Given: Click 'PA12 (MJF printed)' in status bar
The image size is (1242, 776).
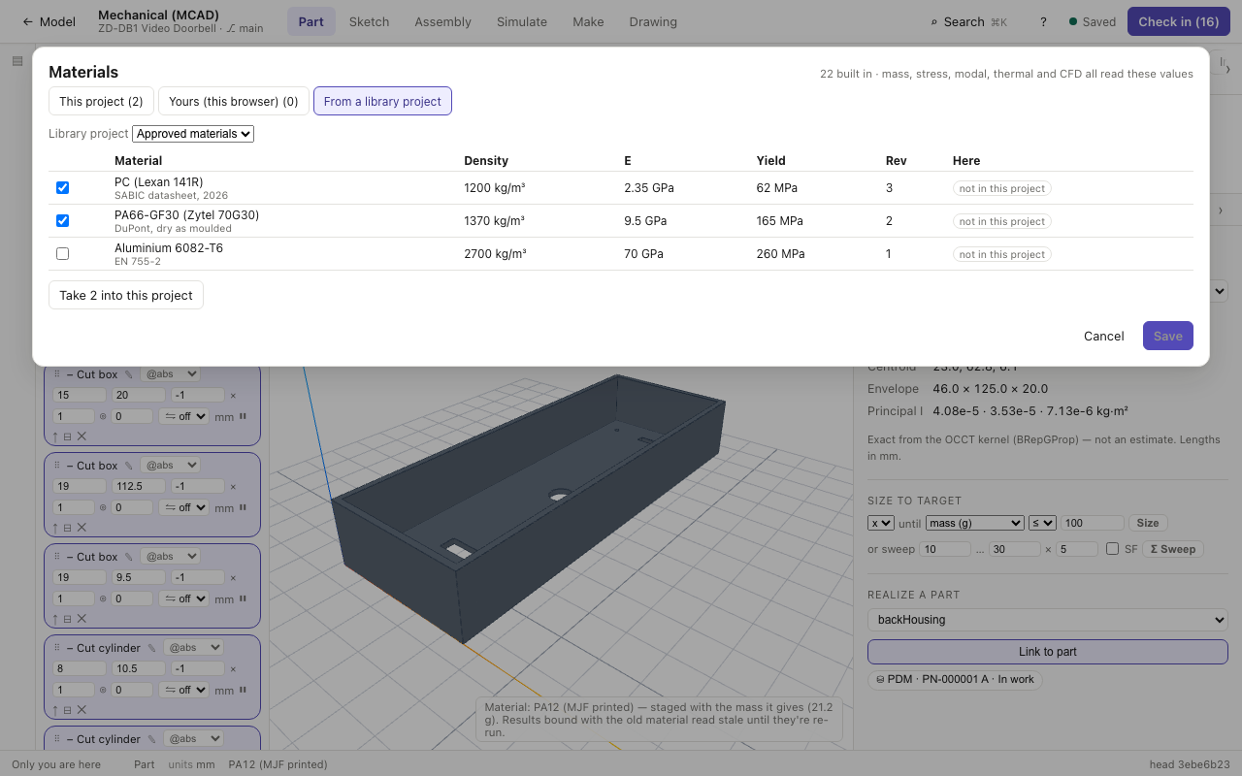Looking at the screenshot, I should pos(278,764).
